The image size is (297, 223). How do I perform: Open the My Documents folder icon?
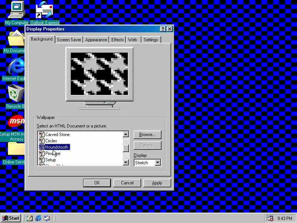coord(16,38)
